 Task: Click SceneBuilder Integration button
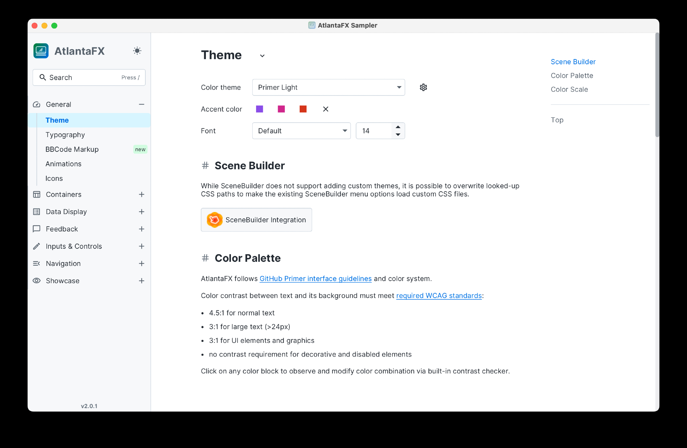click(256, 220)
